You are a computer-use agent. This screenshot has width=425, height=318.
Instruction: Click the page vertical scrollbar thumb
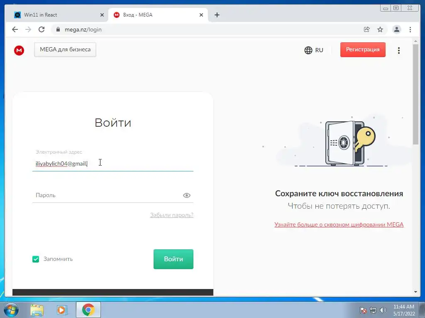click(415, 94)
